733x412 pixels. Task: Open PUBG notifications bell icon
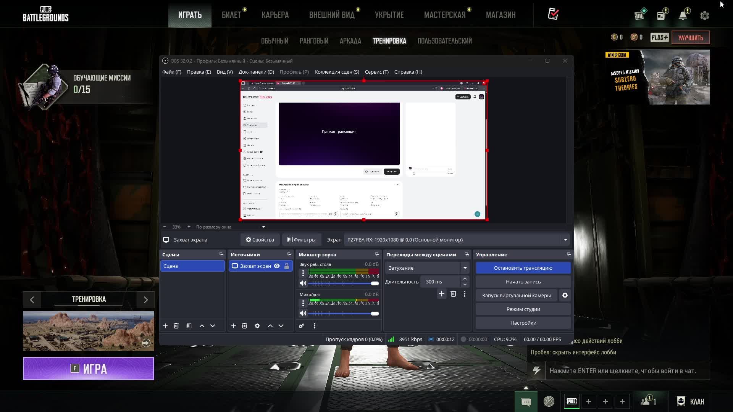(x=683, y=16)
